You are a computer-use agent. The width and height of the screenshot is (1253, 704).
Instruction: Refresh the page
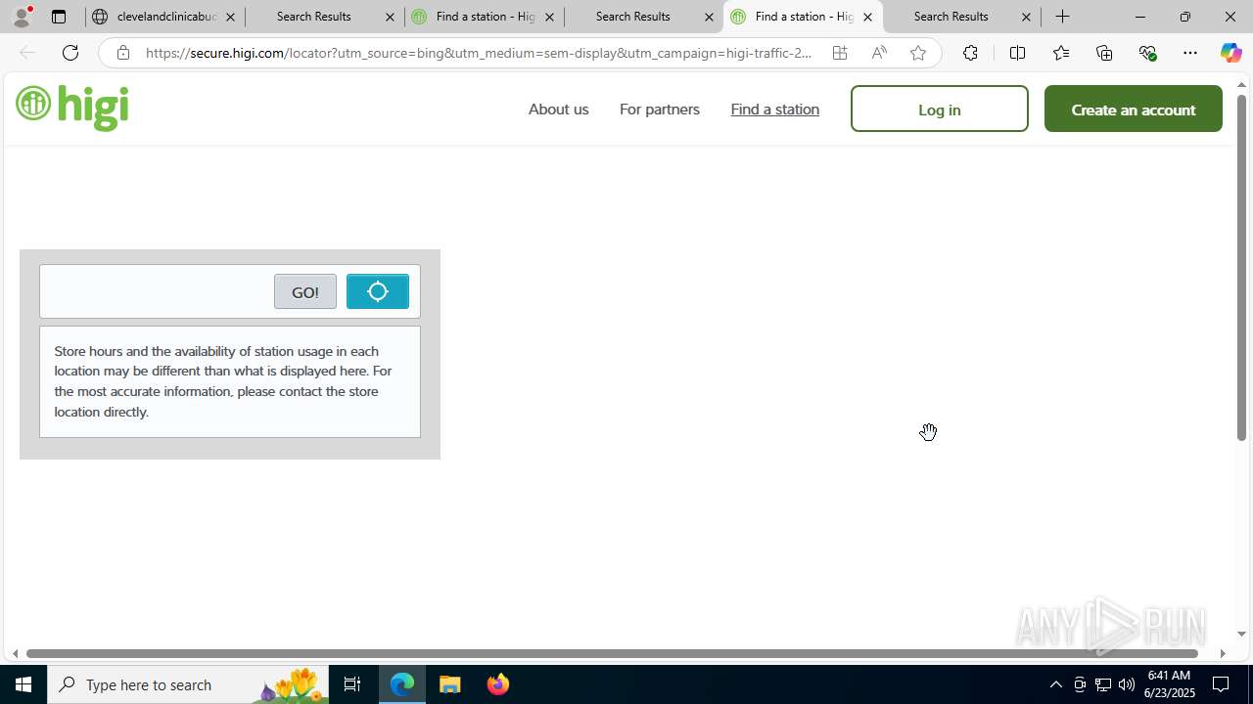click(70, 53)
